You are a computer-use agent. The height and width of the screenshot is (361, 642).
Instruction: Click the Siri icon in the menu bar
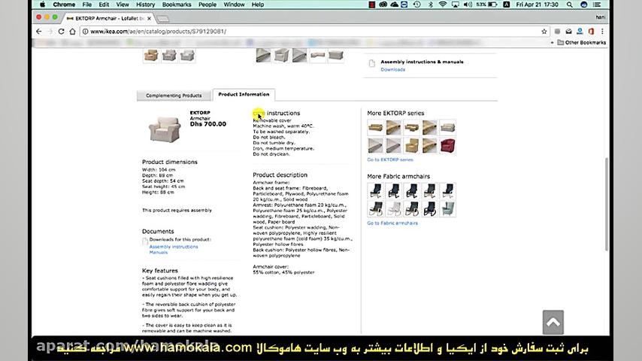click(x=584, y=5)
